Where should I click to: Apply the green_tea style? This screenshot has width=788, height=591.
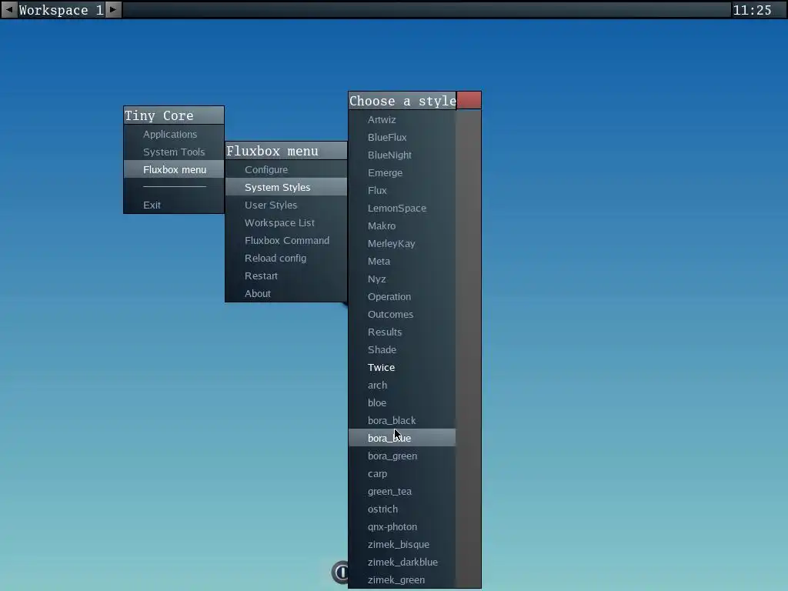pos(402,492)
